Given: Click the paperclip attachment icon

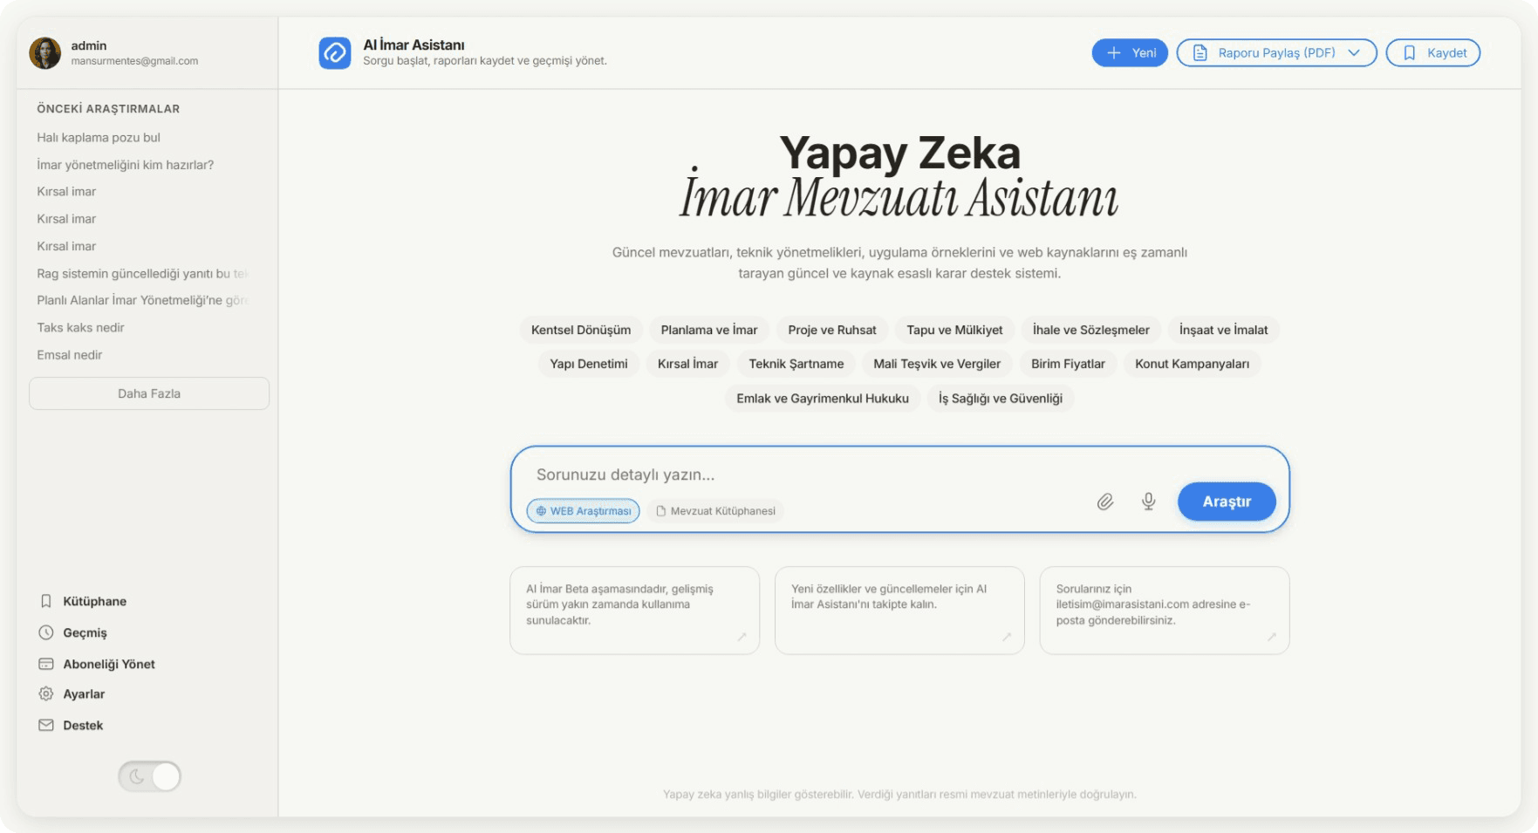Looking at the screenshot, I should tap(1104, 502).
